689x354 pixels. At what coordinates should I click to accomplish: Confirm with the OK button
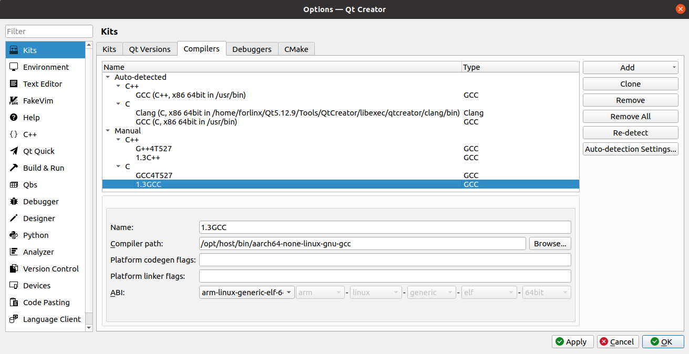[663, 342]
